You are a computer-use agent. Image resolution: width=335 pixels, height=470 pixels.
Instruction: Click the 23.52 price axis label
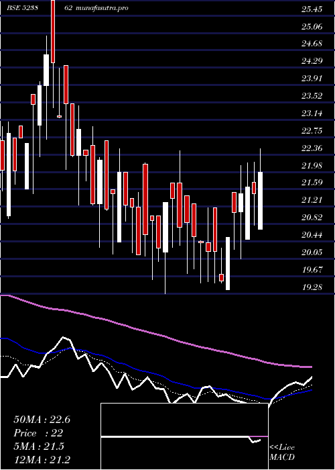pyautogui.click(x=312, y=96)
